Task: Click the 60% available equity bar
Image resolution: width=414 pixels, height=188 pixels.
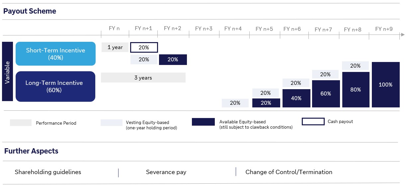Action: point(326,94)
